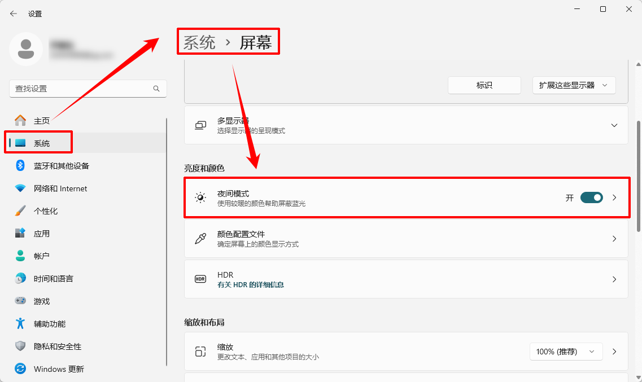Click 更改文本、应用和其他项目的大小 description
642x382 pixels.
point(268,357)
